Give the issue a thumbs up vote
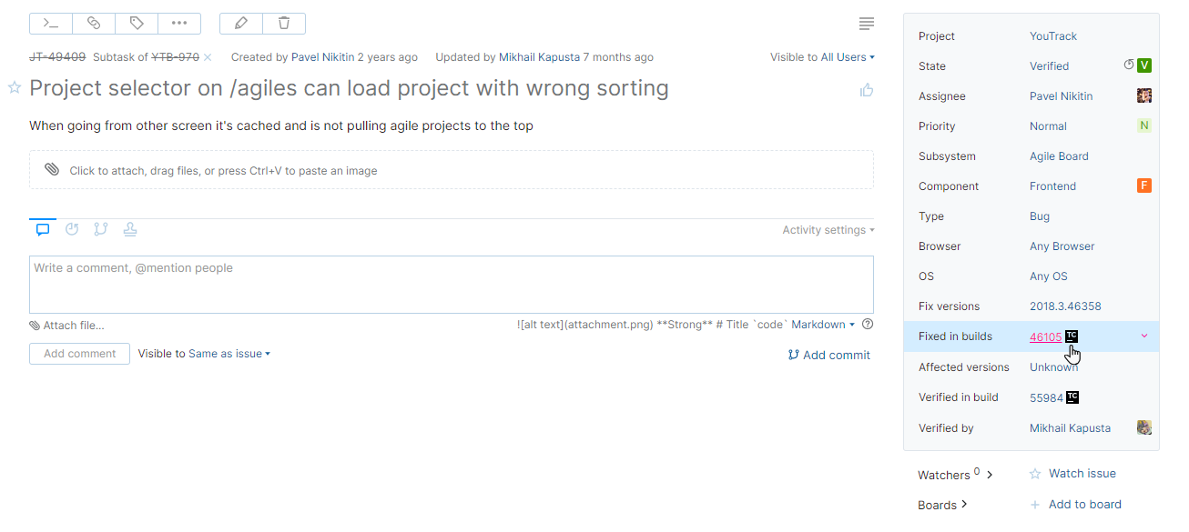Viewport: 1189px width, 532px height. (x=867, y=90)
